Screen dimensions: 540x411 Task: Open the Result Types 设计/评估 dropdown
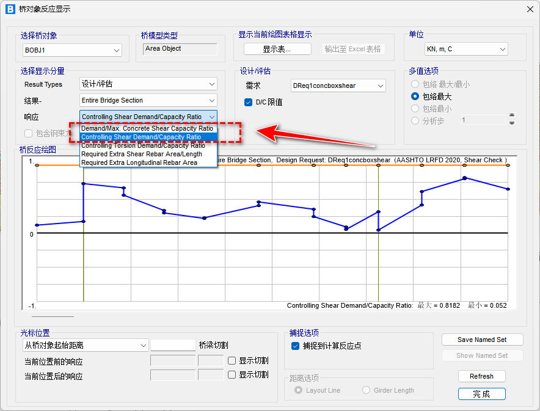click(x=148, y=84)
